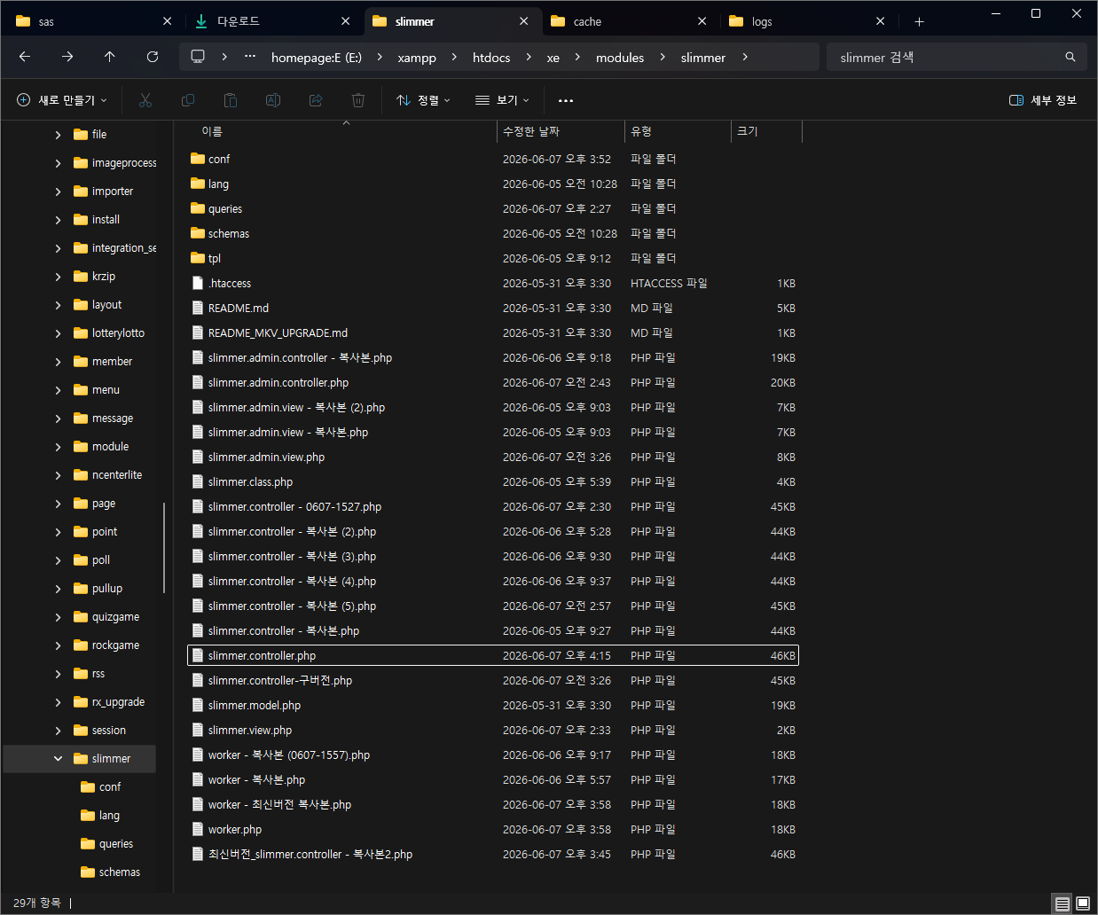Image resolution: width=1098 pixels, height=915 pixels.
Task: Go back with the left arrow
Action: coord(25,57)
